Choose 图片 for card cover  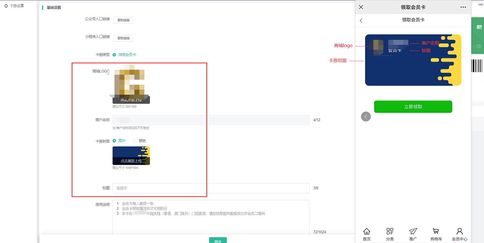point(114,141)
